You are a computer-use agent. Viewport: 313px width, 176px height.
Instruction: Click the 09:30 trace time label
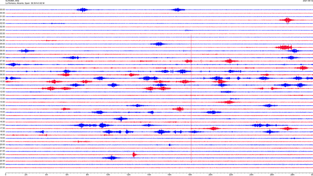coord(2,75)
